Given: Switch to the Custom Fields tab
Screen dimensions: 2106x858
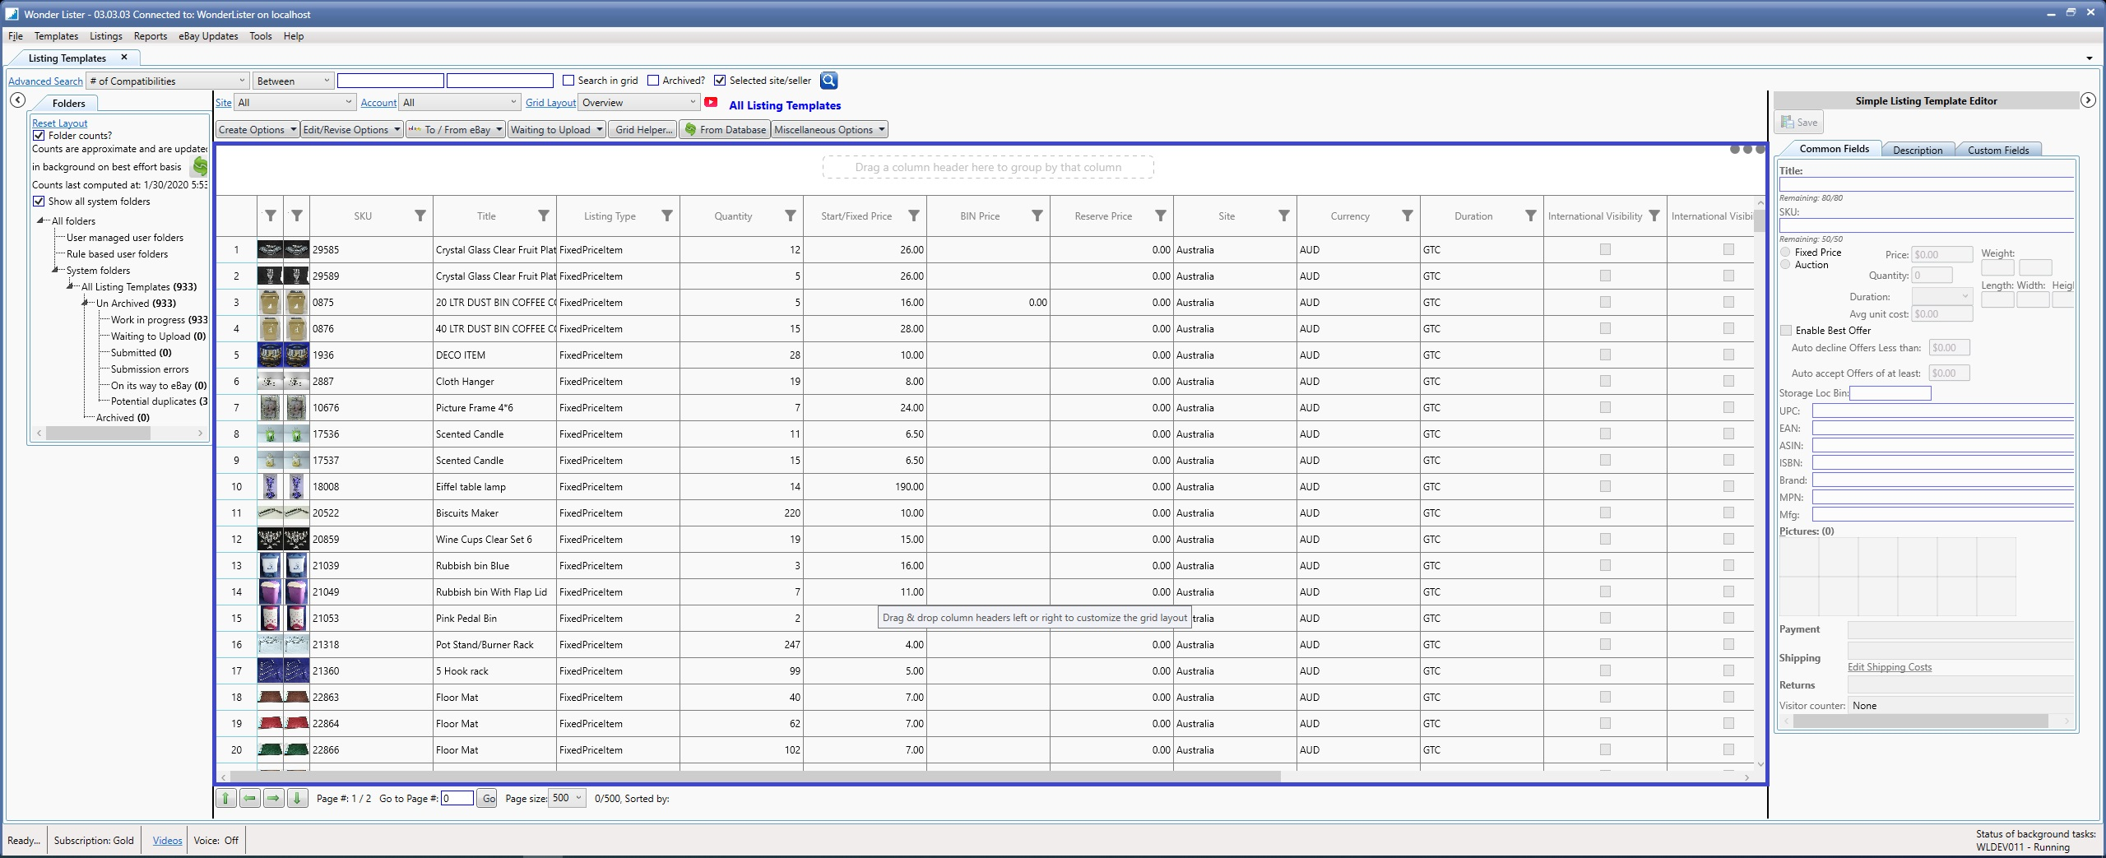Looking at the screenshot, I should [x=1998, y=150].
